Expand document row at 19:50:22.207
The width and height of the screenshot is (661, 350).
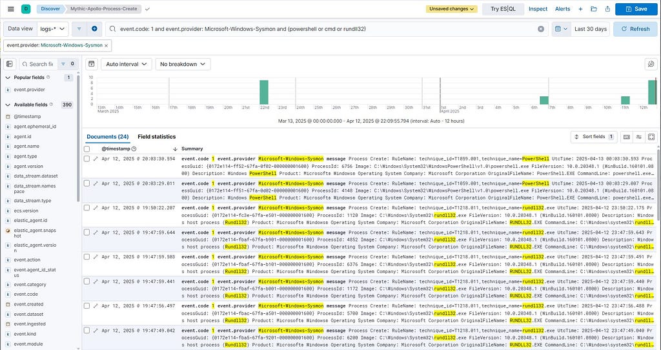(96, 208)
